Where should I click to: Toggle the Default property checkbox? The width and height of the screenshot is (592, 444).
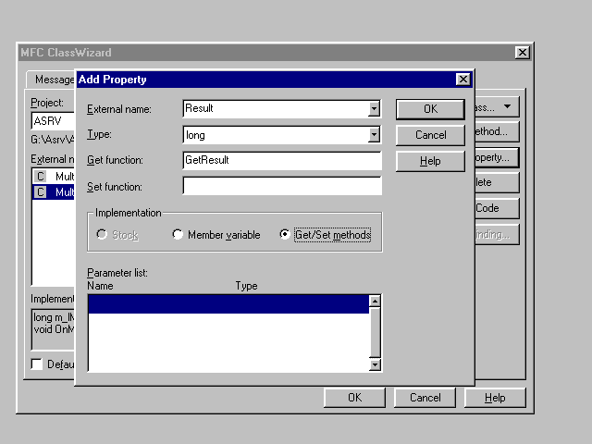pyautogui.click(x=37, y=364)
